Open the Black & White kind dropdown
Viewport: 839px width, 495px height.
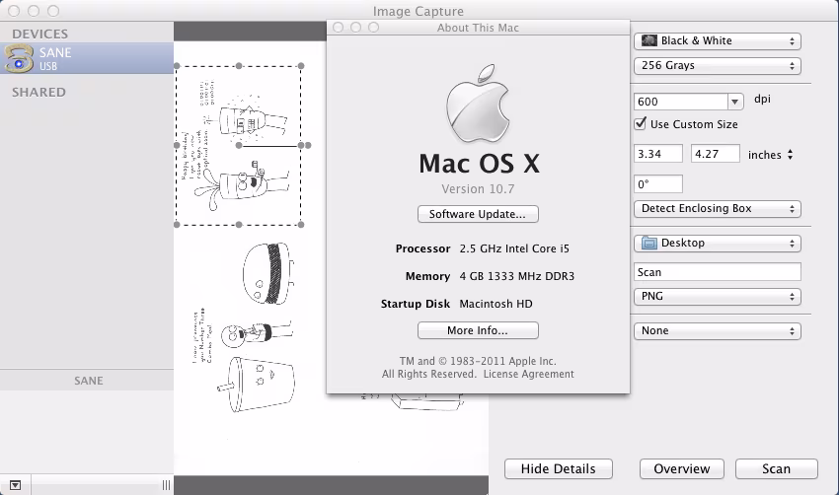[717, 41]
